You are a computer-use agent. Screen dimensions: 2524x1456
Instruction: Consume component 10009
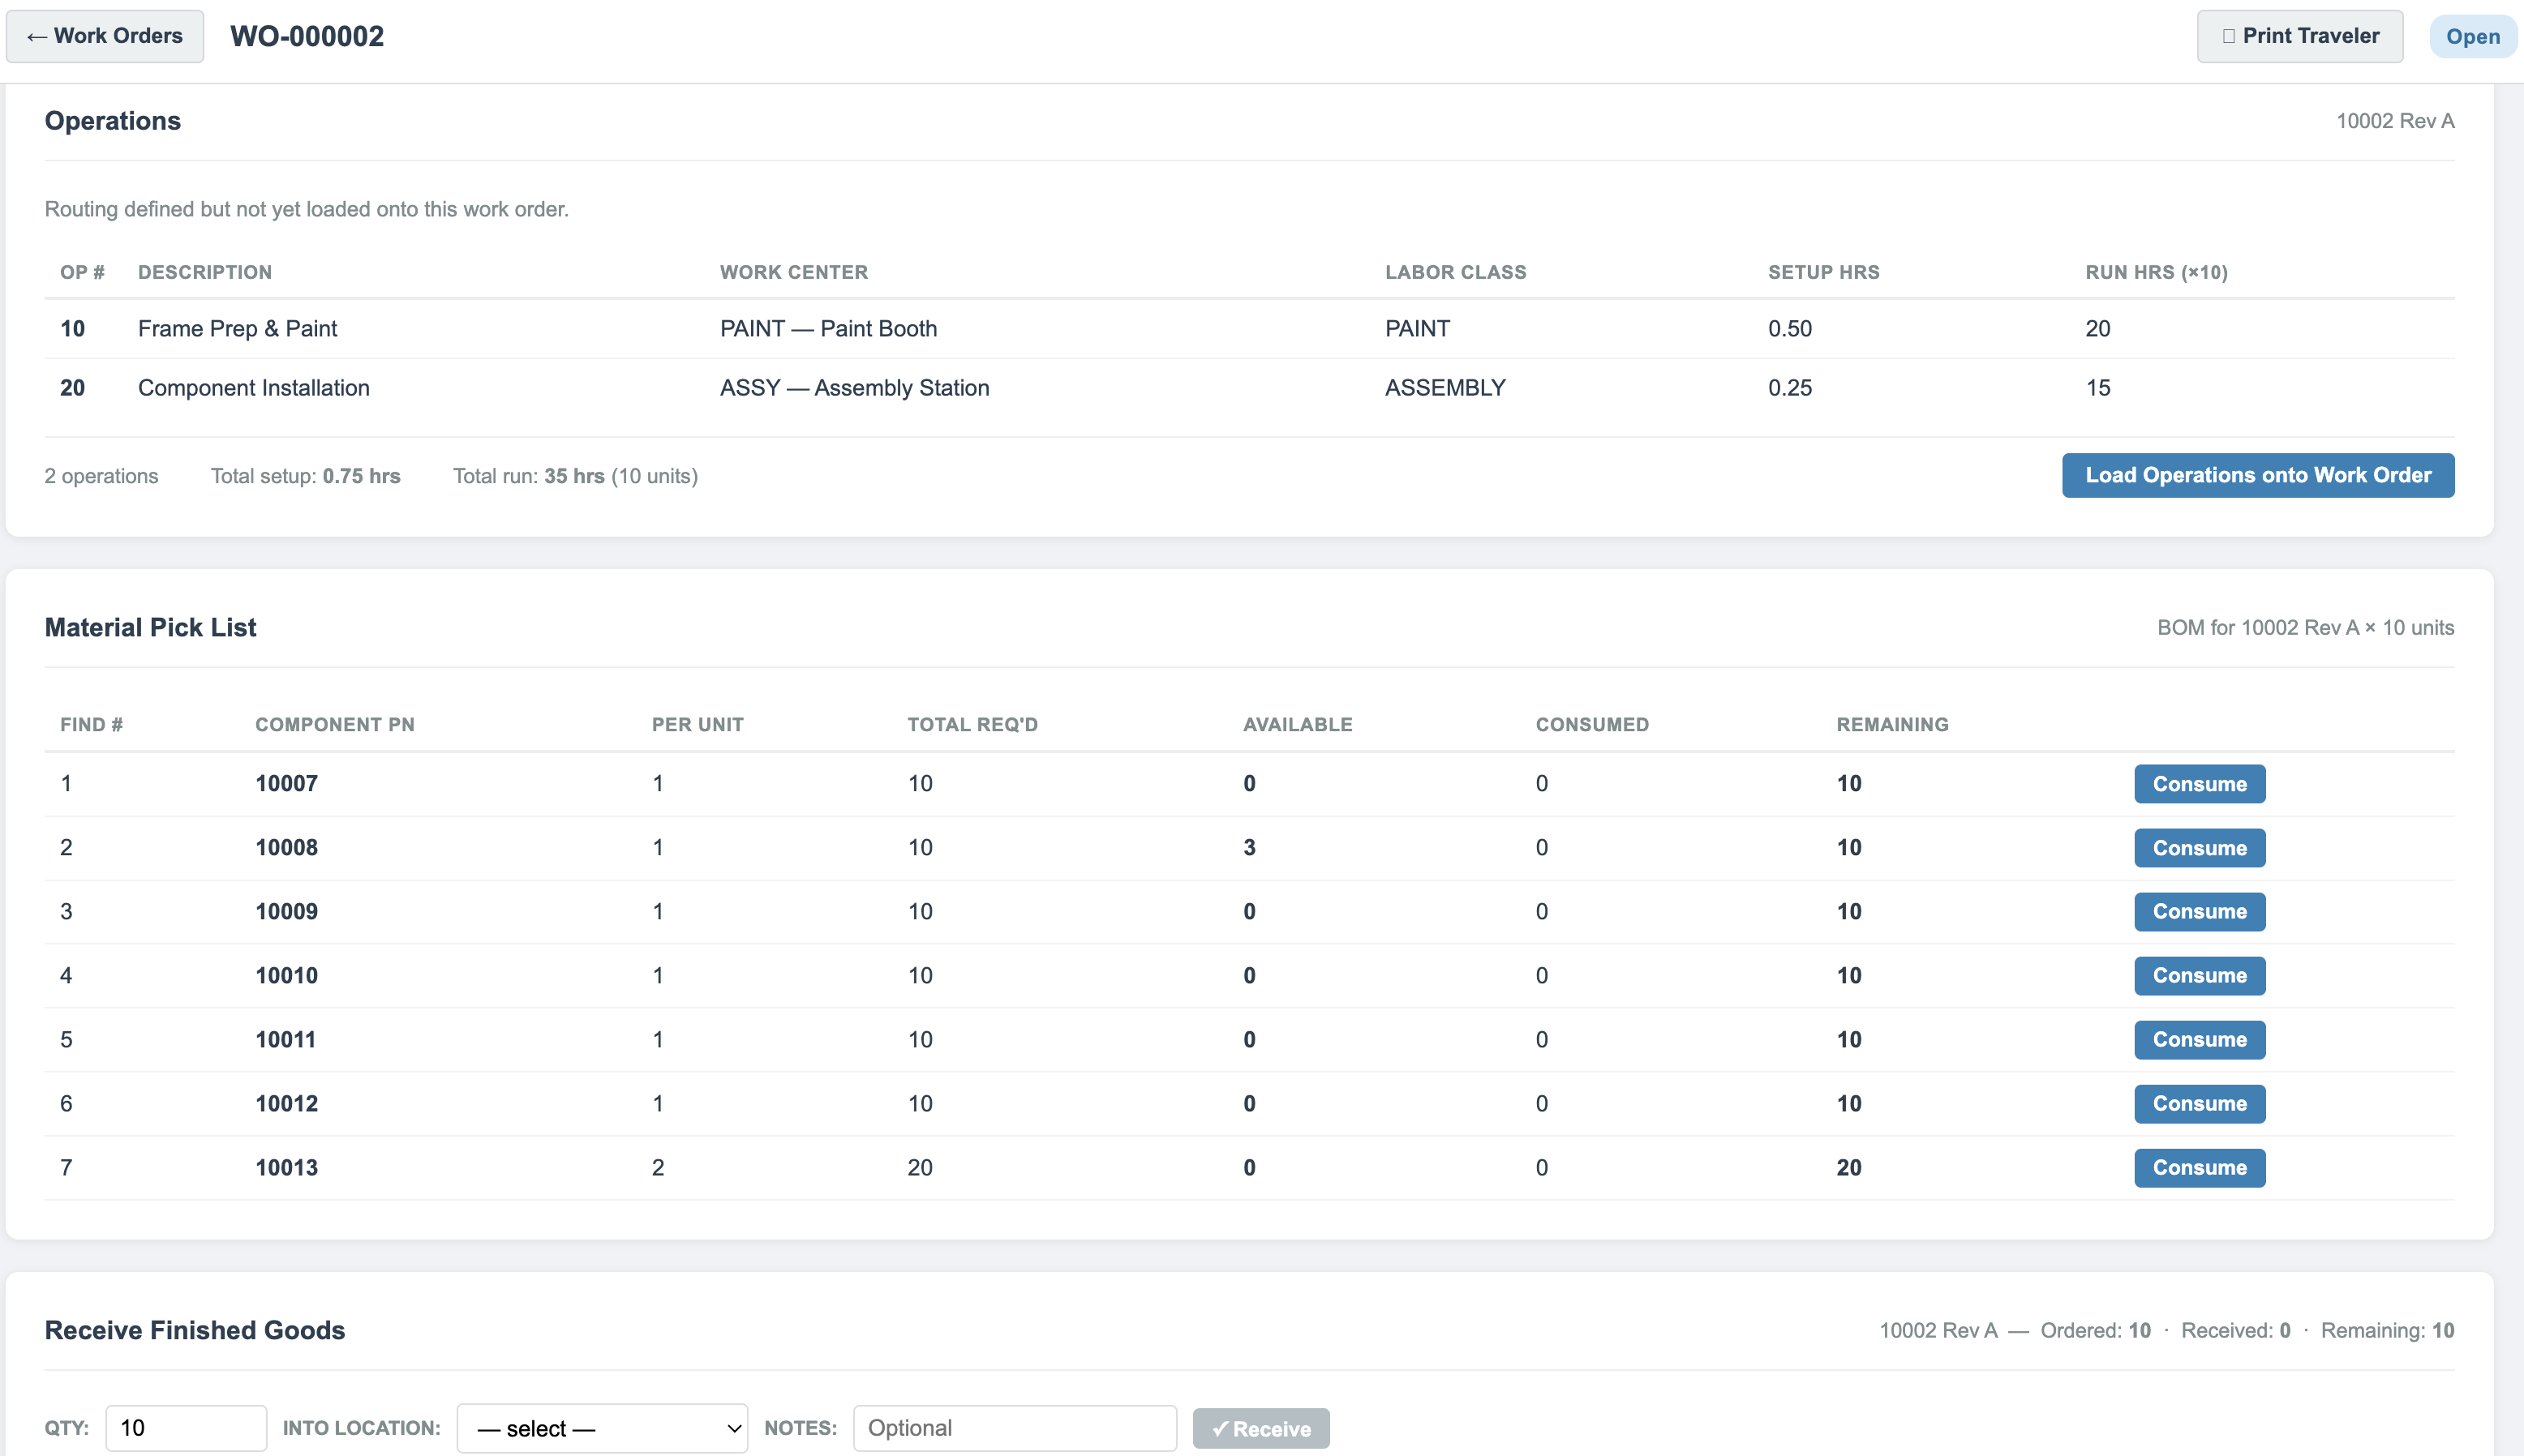point(2200,912)
